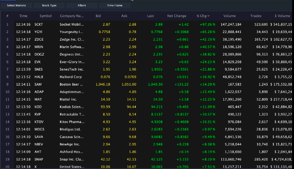Click company name Boston Beer ...
Viewport: 294px width, 169px height.
[x=71, y=84]
